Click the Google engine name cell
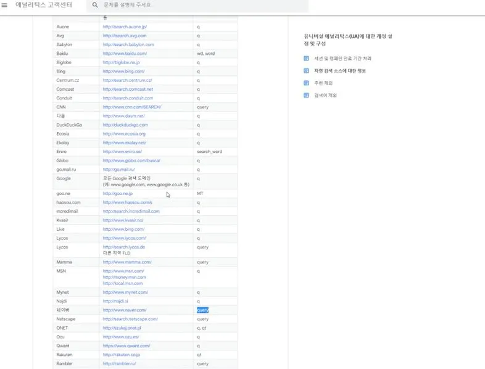The width and height of the screenshot is (485, 369). click(64, 178)
